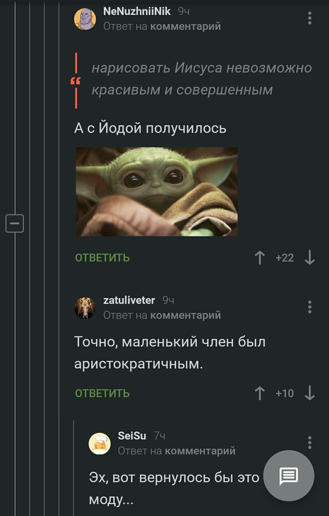
Task: Follow 'комментарий' parent link in NeNuzhniiNik's reply
Action: (185, 26)
